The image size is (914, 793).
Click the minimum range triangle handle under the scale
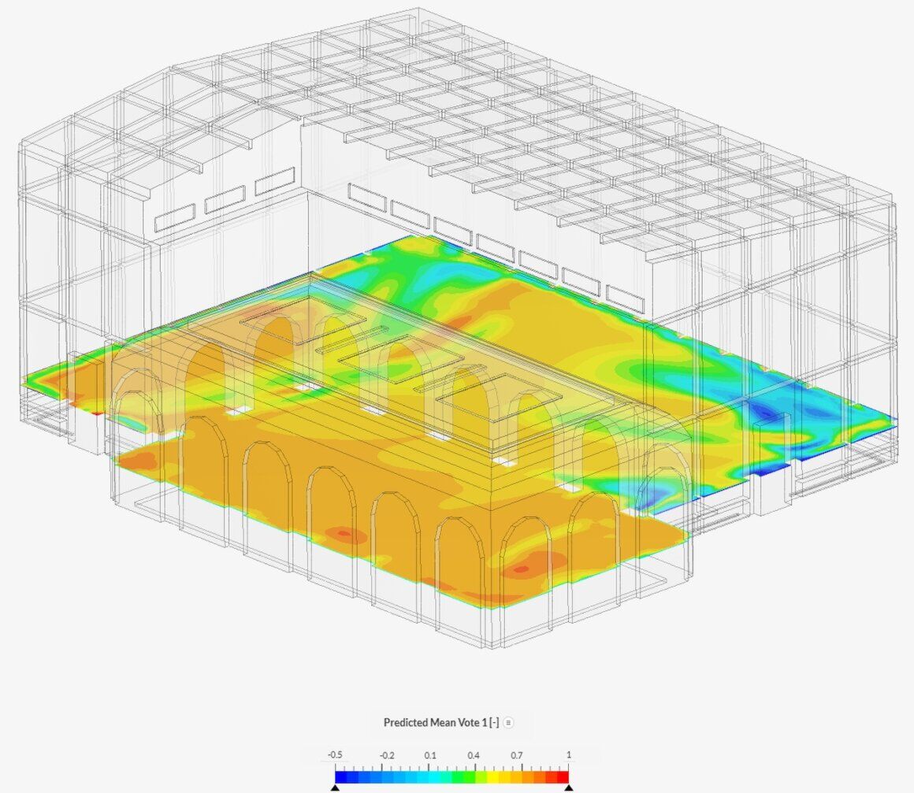pyautogui.click(x=335, y=787)
